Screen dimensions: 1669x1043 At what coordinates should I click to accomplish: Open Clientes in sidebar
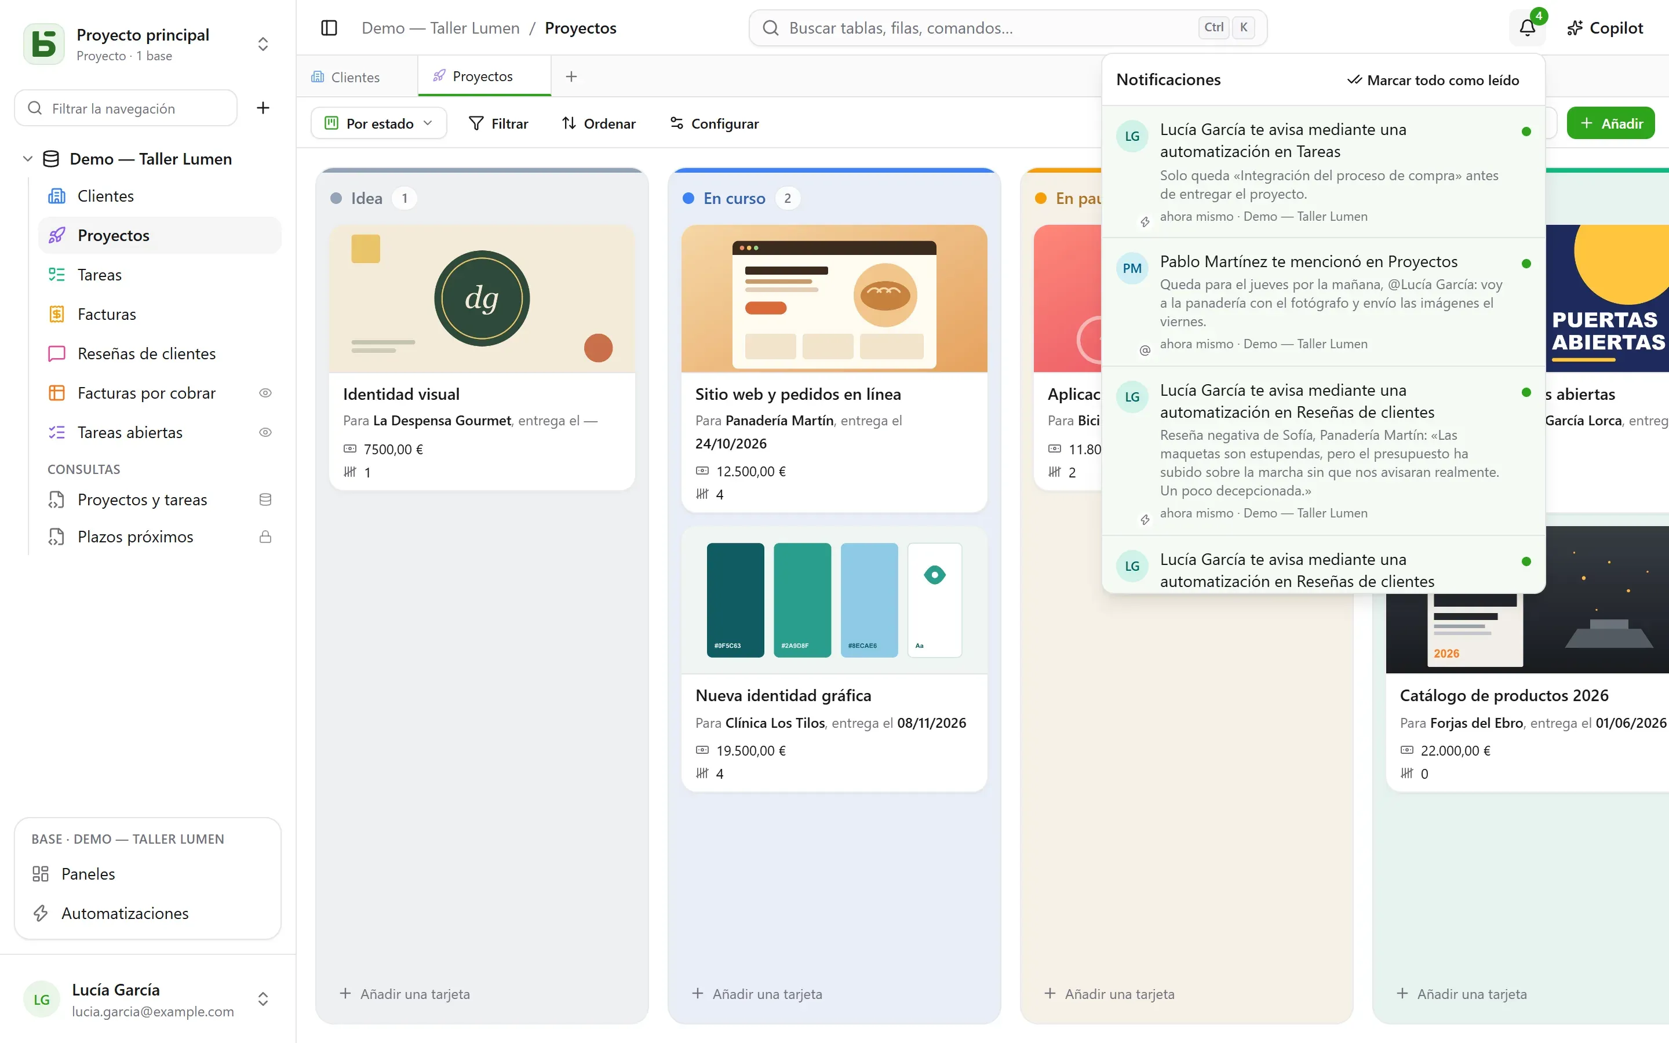(160, 196)
